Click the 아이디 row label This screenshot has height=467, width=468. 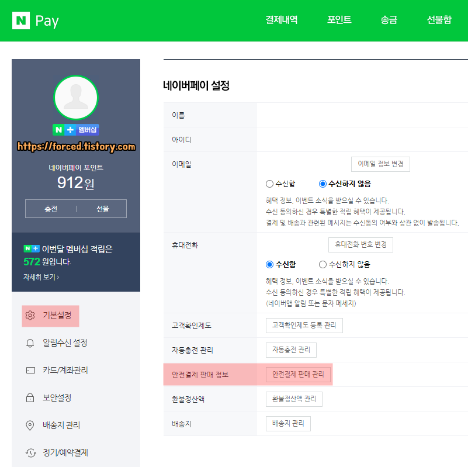[181, 140]
